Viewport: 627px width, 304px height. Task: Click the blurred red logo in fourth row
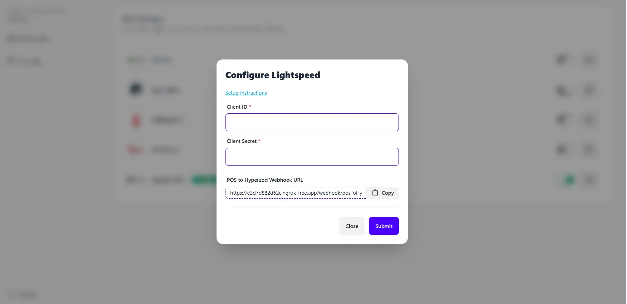135,150
